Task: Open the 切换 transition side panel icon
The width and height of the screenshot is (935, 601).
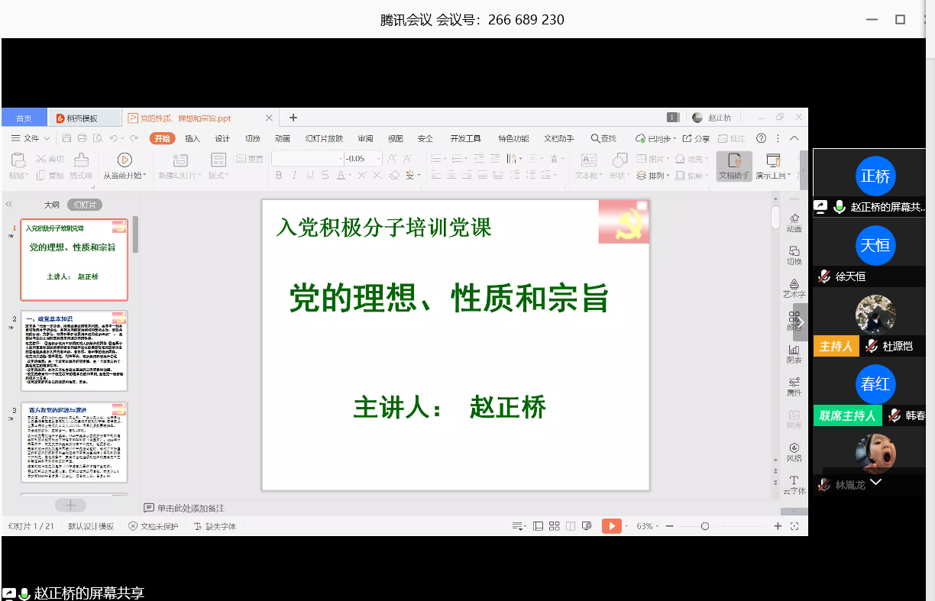Action: (794, 251)
